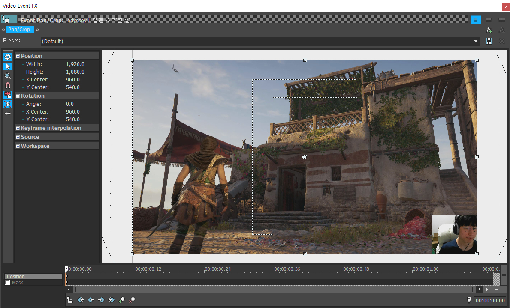Click Delete Keyframe diamond X icon

point(132,300)
